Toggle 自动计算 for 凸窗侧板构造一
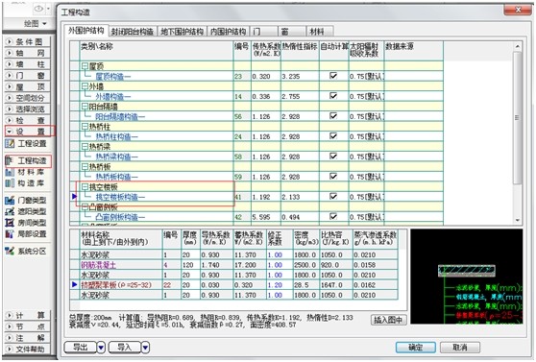This screenshot has height=362, width=536. 333,216
